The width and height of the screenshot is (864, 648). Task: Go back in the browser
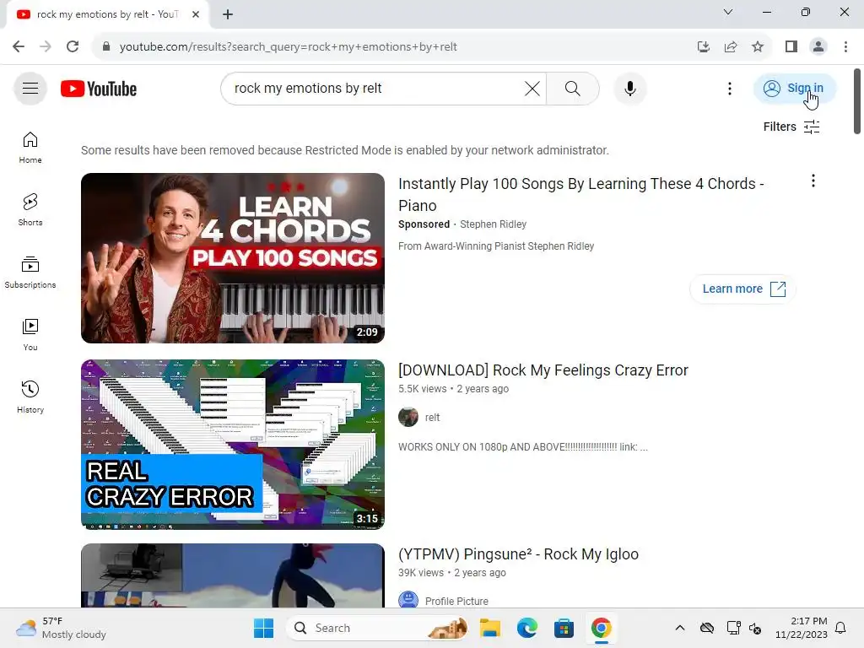pyautogui.click(x=19, y=47)
